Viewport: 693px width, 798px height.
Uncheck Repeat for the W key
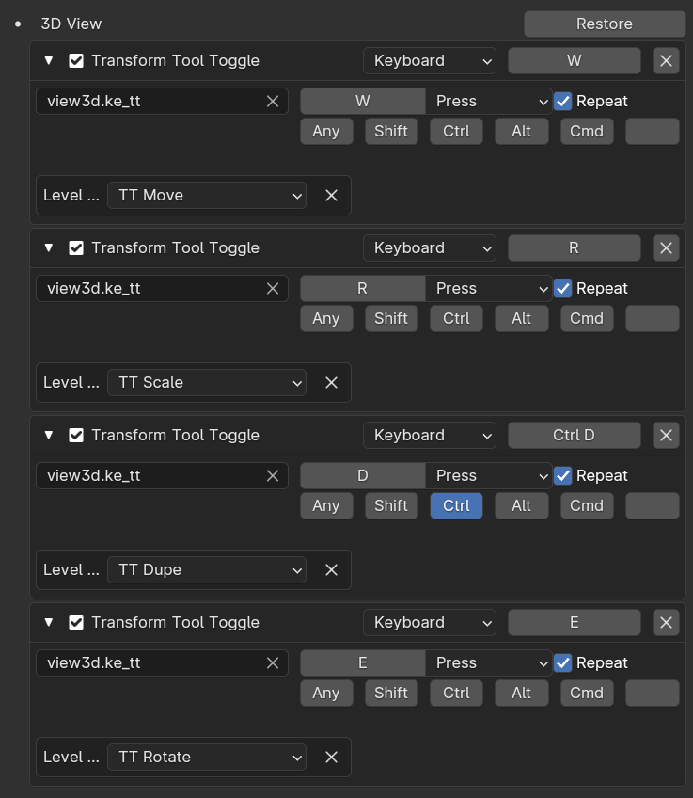point(563,102)
